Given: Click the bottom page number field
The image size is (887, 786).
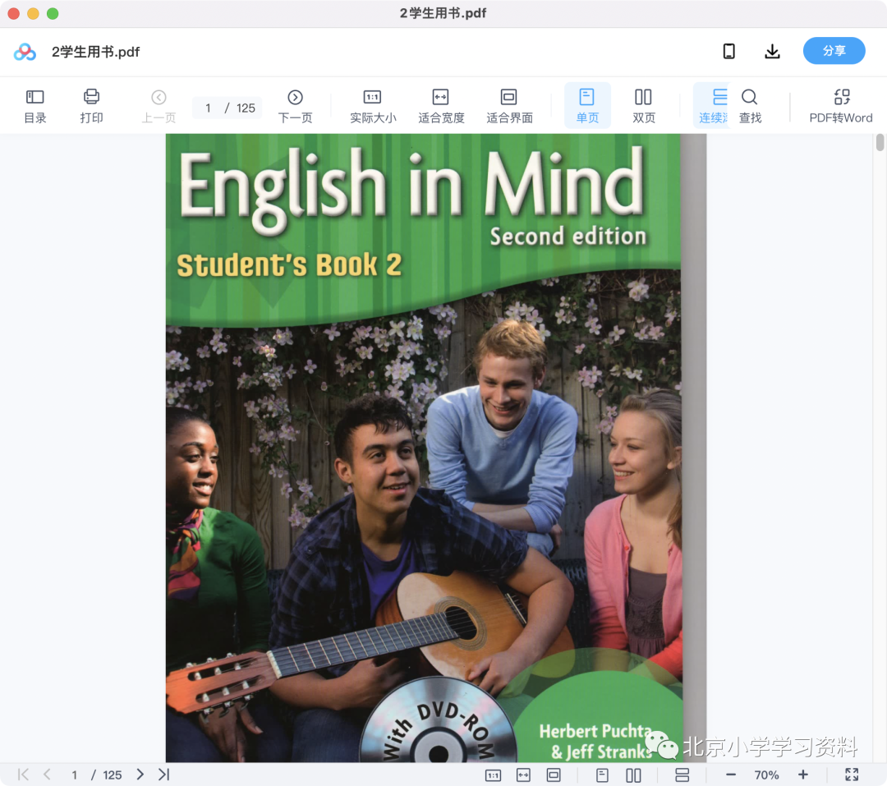Looking at the screenshot, I should (74, 775).
